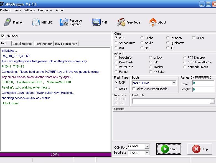This screenshot has width=216, height=163.
Task: Select the WriteFlash action
Action: point(116,67)
